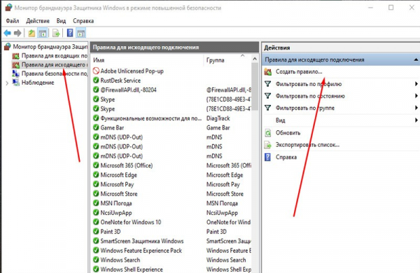The height and width of the screenshot is (273, 420).
Task: Click the Forward arrow toolbar icon
Action: (17, 33)
